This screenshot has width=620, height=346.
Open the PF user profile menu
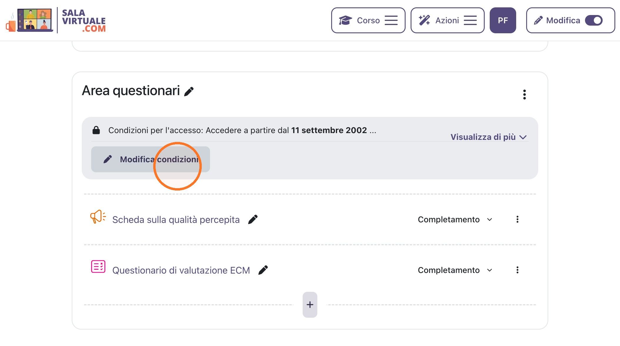[x=503, y=20]
